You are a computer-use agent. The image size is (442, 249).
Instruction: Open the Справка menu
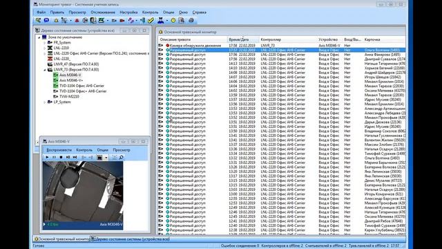200,12
